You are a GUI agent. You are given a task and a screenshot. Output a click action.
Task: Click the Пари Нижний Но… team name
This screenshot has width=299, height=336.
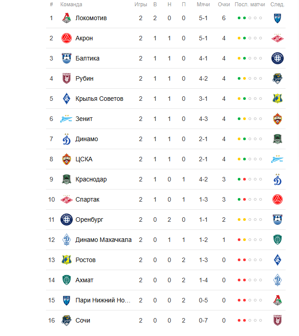tap(103, 300)
